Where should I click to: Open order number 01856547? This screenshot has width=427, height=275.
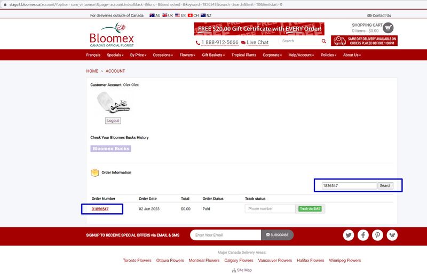click(x=100, y=209)
